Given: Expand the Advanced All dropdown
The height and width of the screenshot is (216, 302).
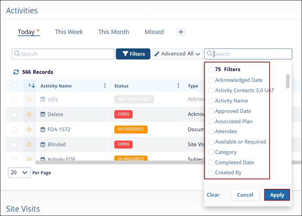Looking at the screenshot, I should 177,54.
